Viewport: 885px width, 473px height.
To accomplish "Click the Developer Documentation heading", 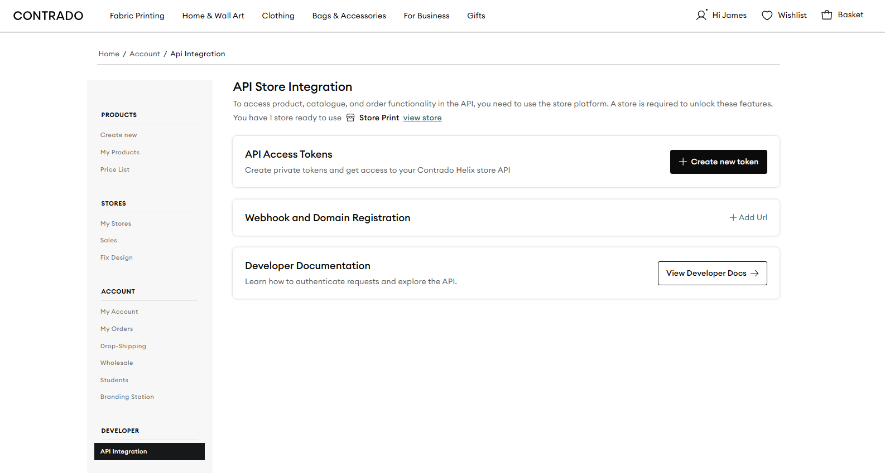I will pyautogui.click(x=307, y=266).
